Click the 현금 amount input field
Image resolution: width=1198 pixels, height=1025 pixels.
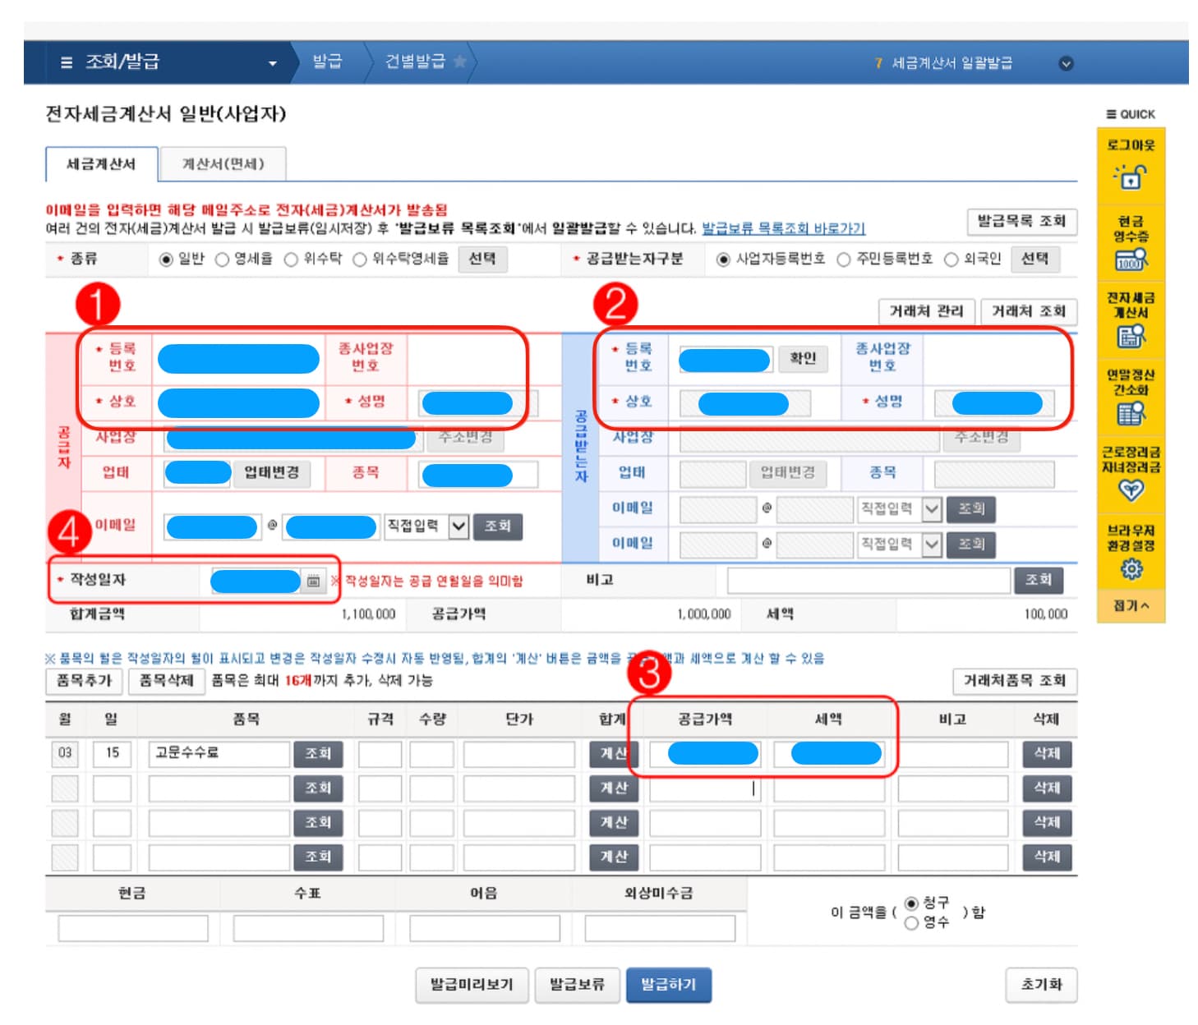pos(133,929)
